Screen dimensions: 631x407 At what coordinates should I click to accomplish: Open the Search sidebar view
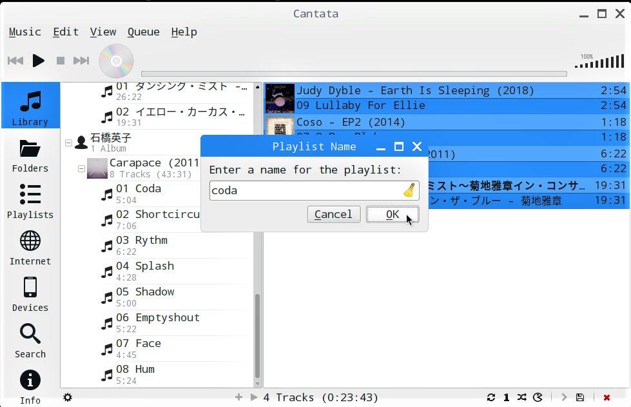pos(30,341)
